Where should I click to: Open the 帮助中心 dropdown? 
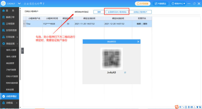click(x=178, y=3)
